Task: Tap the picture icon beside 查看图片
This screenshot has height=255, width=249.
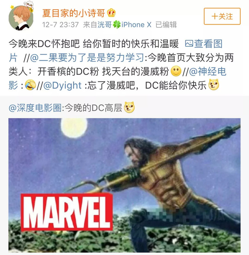Action: [189, 44]
